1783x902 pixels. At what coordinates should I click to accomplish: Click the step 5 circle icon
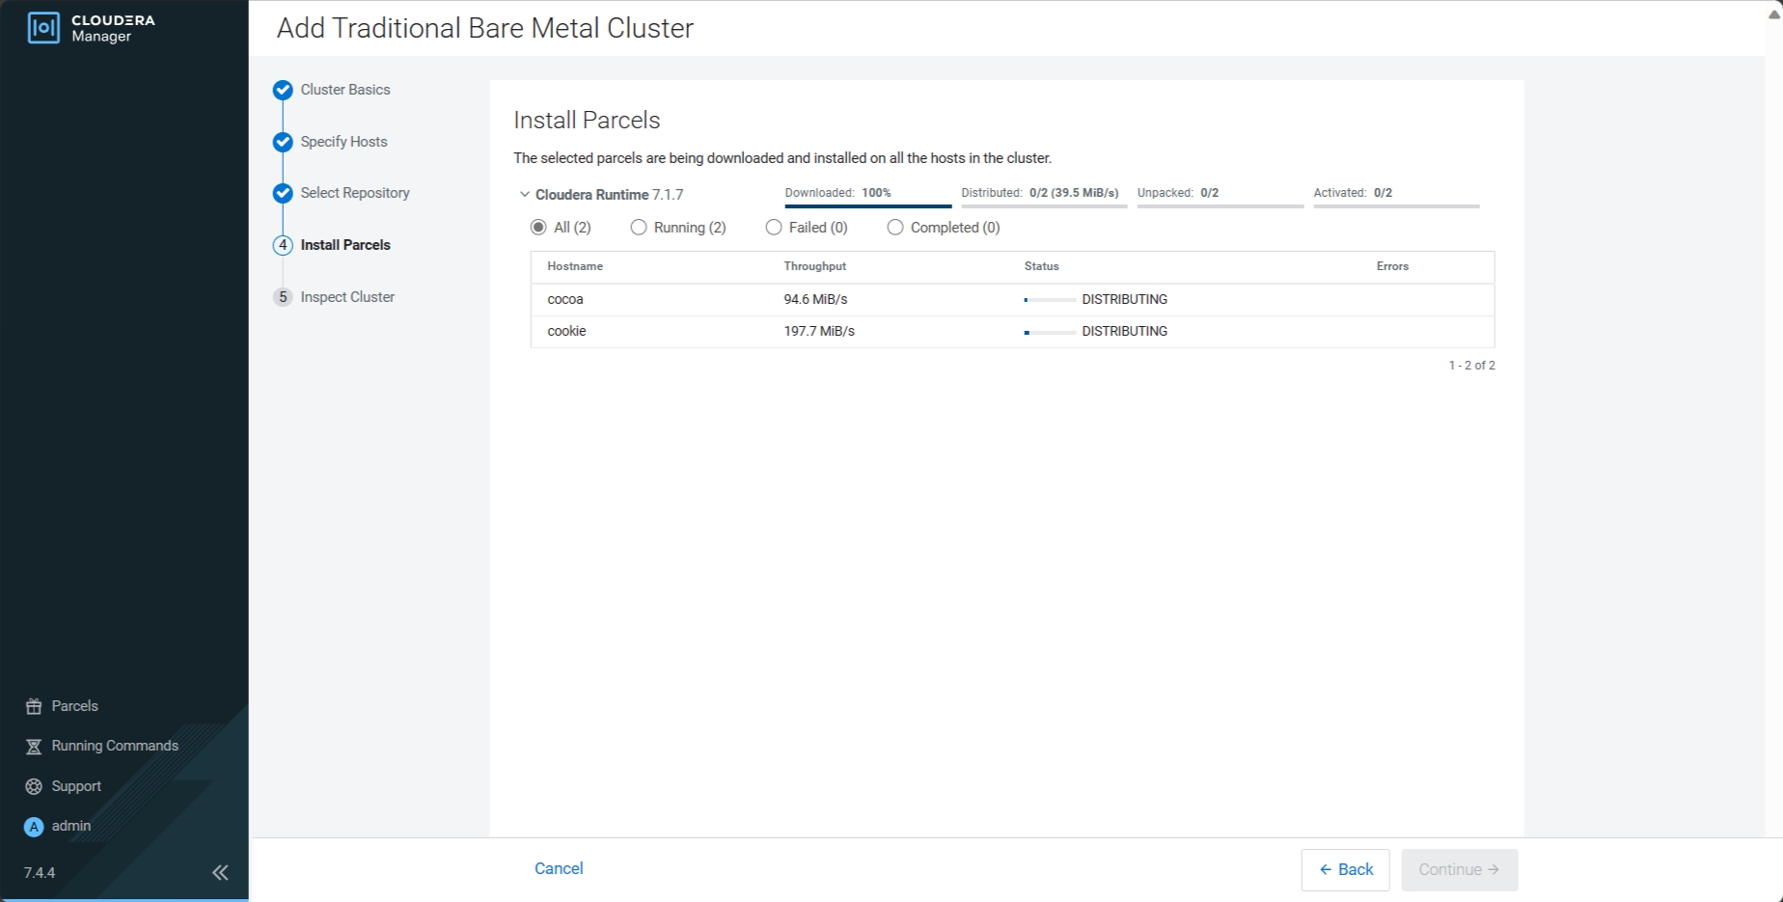(283, 297)
